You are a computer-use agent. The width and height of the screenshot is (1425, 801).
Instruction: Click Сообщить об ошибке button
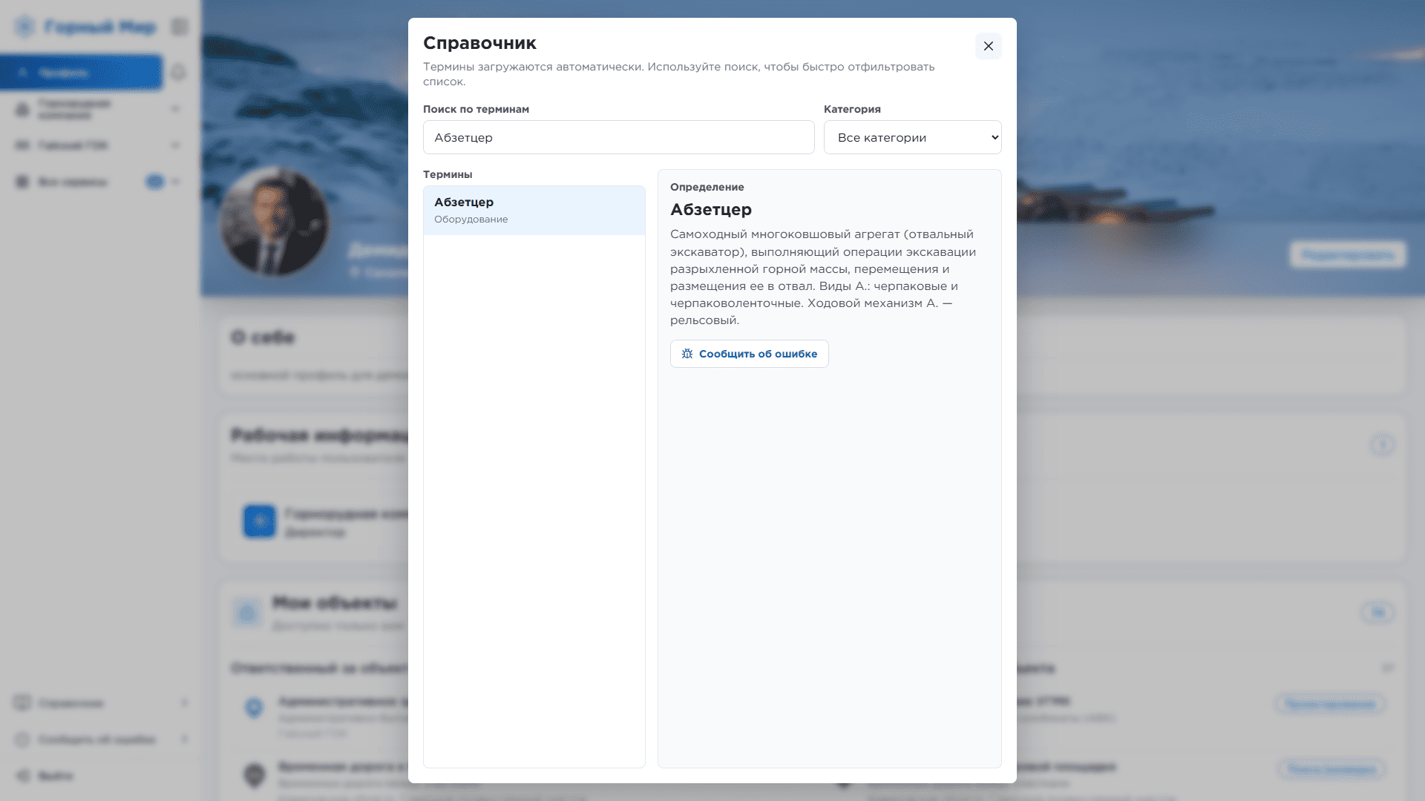tap(749, 354)
